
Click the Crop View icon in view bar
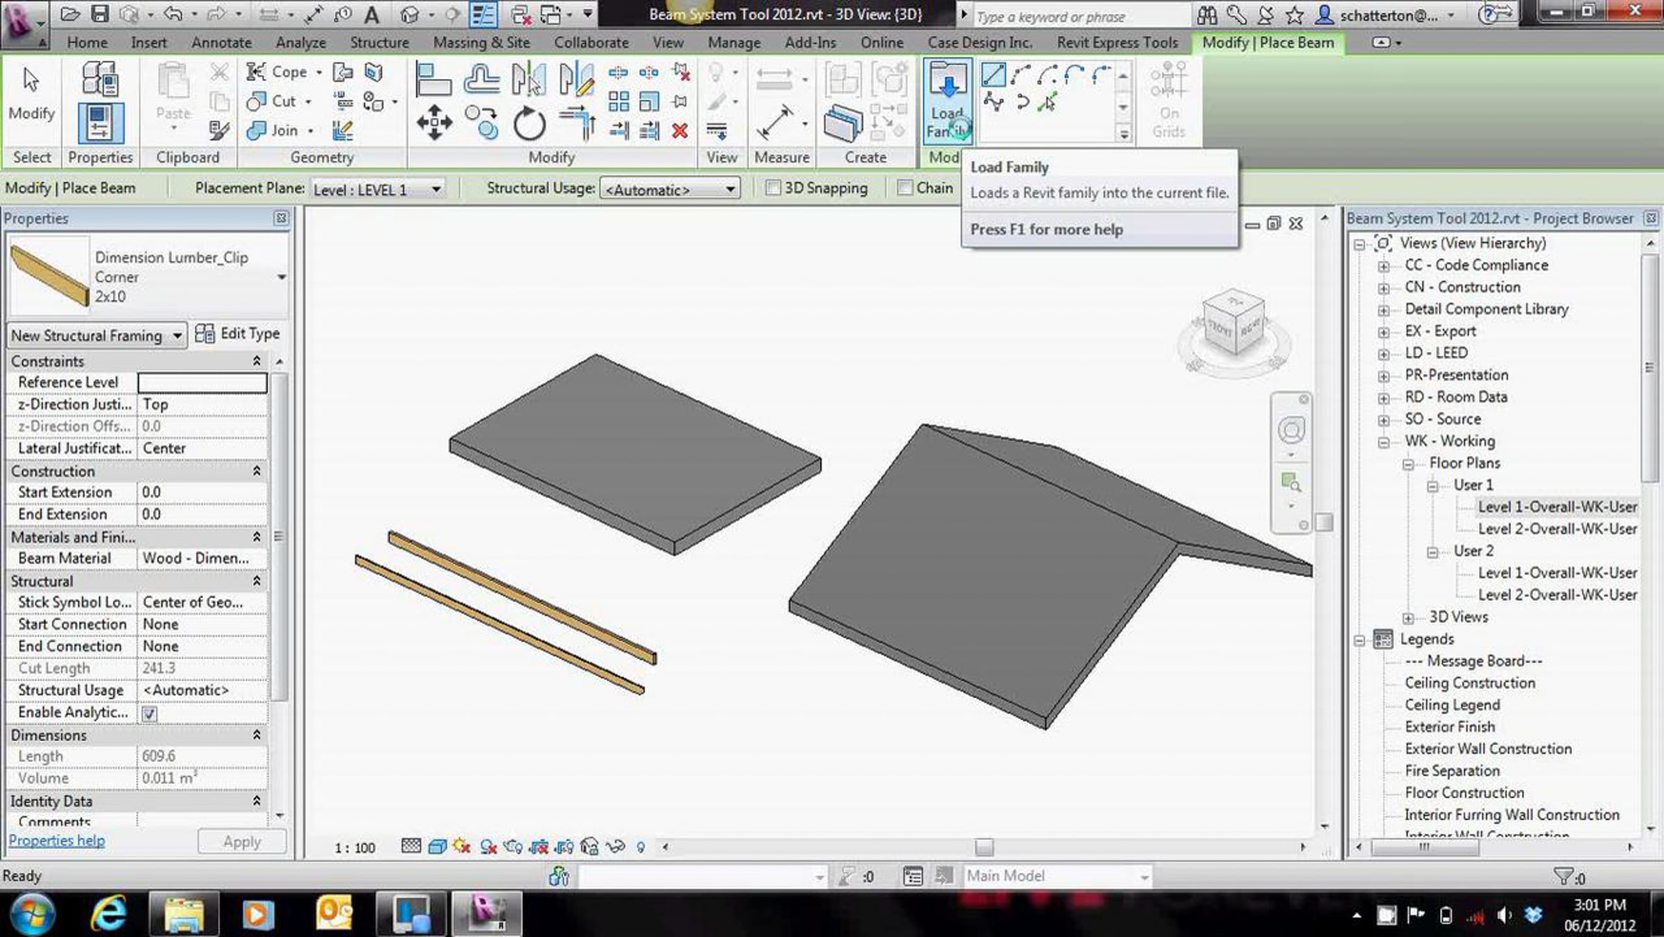click(x=539, y=847)
